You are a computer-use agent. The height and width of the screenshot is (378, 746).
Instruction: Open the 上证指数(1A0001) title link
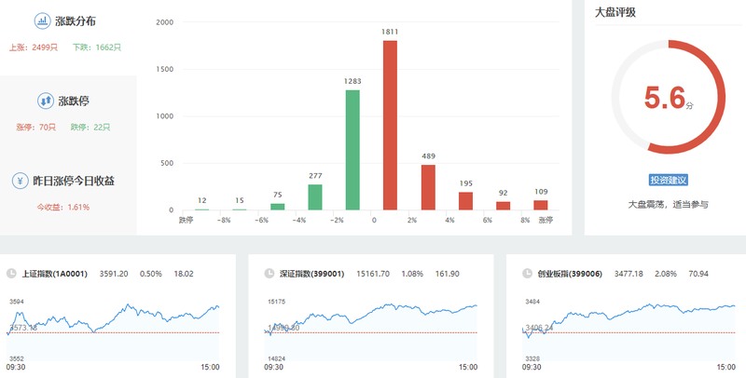[x=55, y=274]
